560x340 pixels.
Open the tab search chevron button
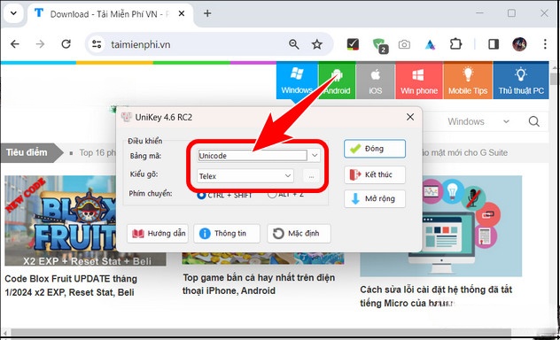coord(13,13)
